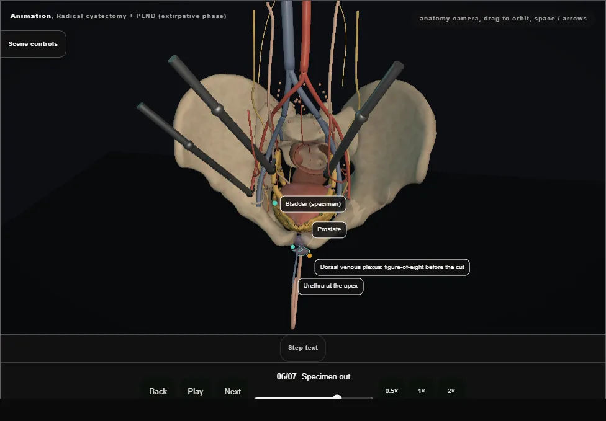Click the teal marker dot beside Bladder label
This screenshot has height=421, width=606.
pyautogui.click(x=275, y=203)
